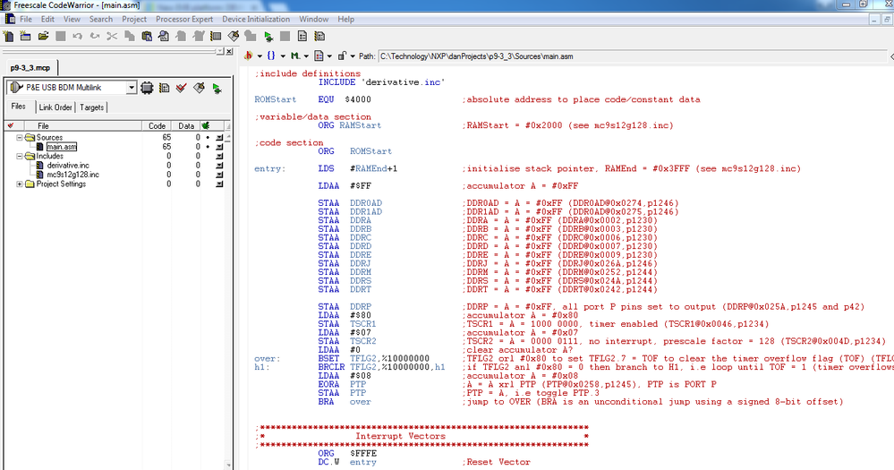Click the Redo toolbar icon
Screen dimensions: 894x470
pos(95,36)
